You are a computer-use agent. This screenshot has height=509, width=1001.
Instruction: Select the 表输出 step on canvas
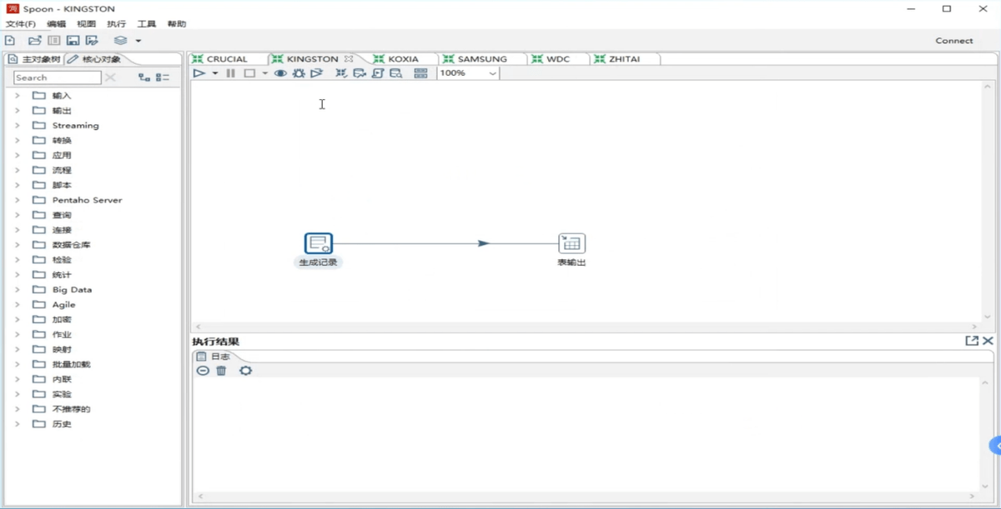pyautogui.click(x=572, y=243)
